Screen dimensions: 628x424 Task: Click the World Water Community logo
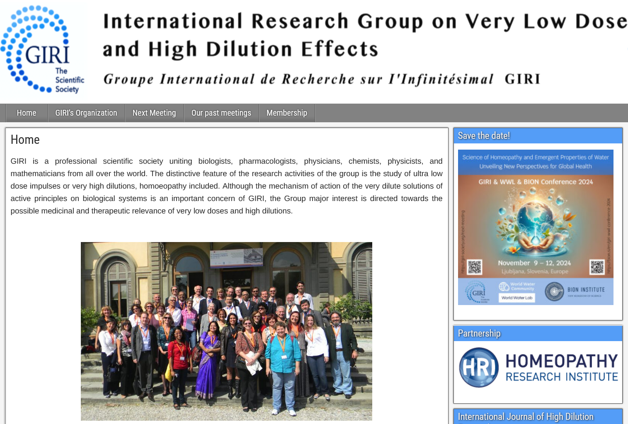click(x=517, y=286)
